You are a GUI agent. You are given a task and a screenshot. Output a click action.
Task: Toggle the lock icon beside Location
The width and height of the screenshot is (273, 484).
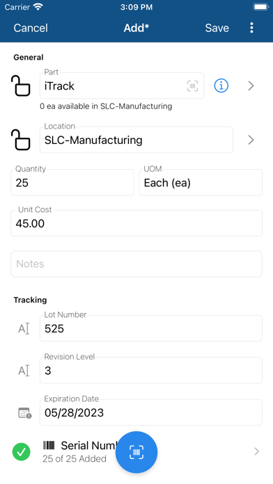pos(21,140)
